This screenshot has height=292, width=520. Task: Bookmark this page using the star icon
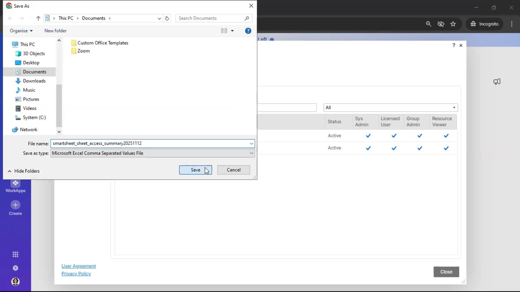click(x=453, y=24)
